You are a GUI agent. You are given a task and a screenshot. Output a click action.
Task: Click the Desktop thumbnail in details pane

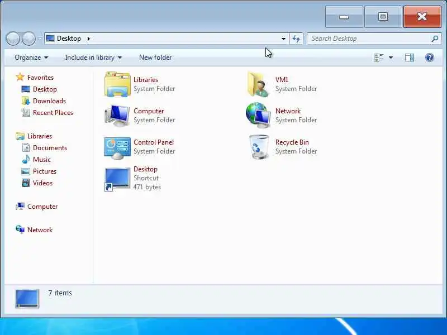tap(27, 299)
